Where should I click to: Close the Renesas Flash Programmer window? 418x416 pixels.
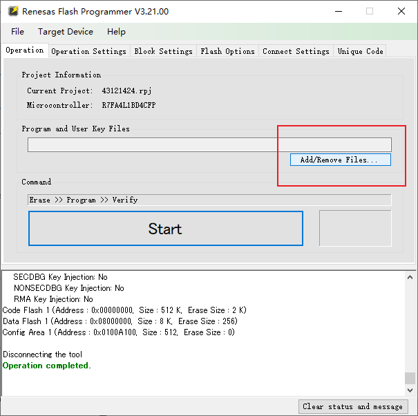pyautogui.click(x=401, y=12)
